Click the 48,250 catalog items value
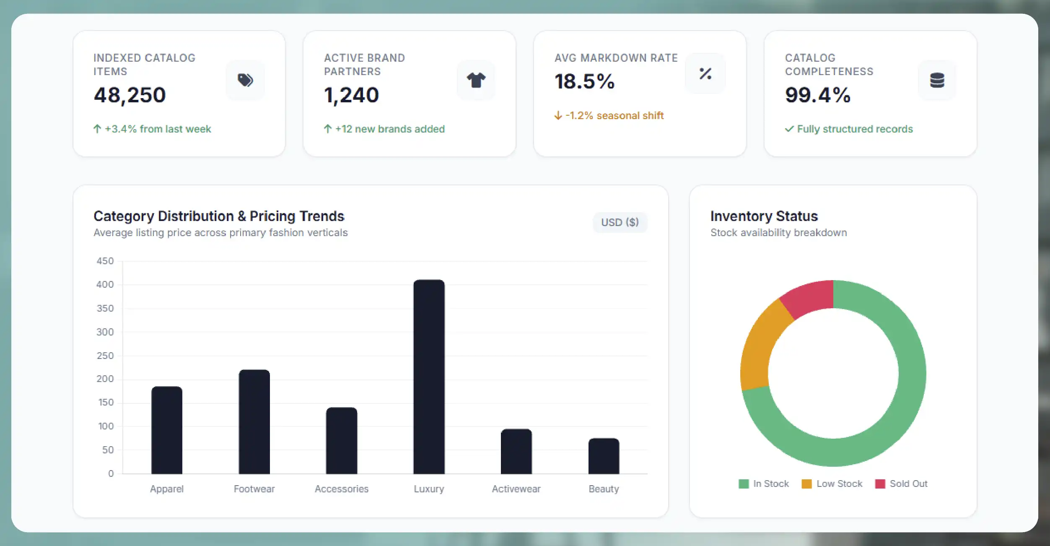This screenshot has width=1050, height=546. (130, 95)
